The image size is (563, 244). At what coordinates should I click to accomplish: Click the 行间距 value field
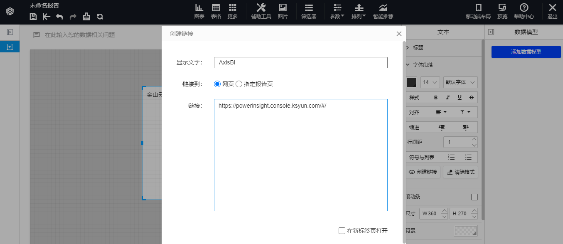coord(457,142)
